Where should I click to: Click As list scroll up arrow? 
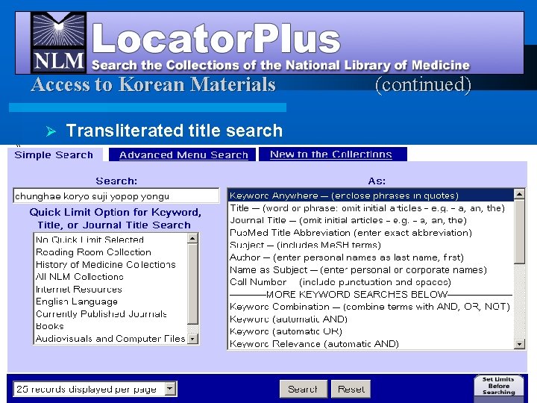(520, 194)
